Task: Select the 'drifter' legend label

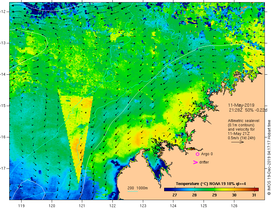Action: click(204, 162)
